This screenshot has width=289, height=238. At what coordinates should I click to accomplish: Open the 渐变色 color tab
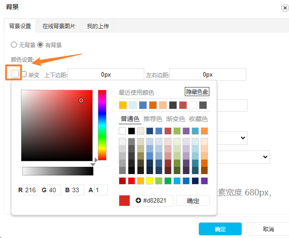pos(175,119)
